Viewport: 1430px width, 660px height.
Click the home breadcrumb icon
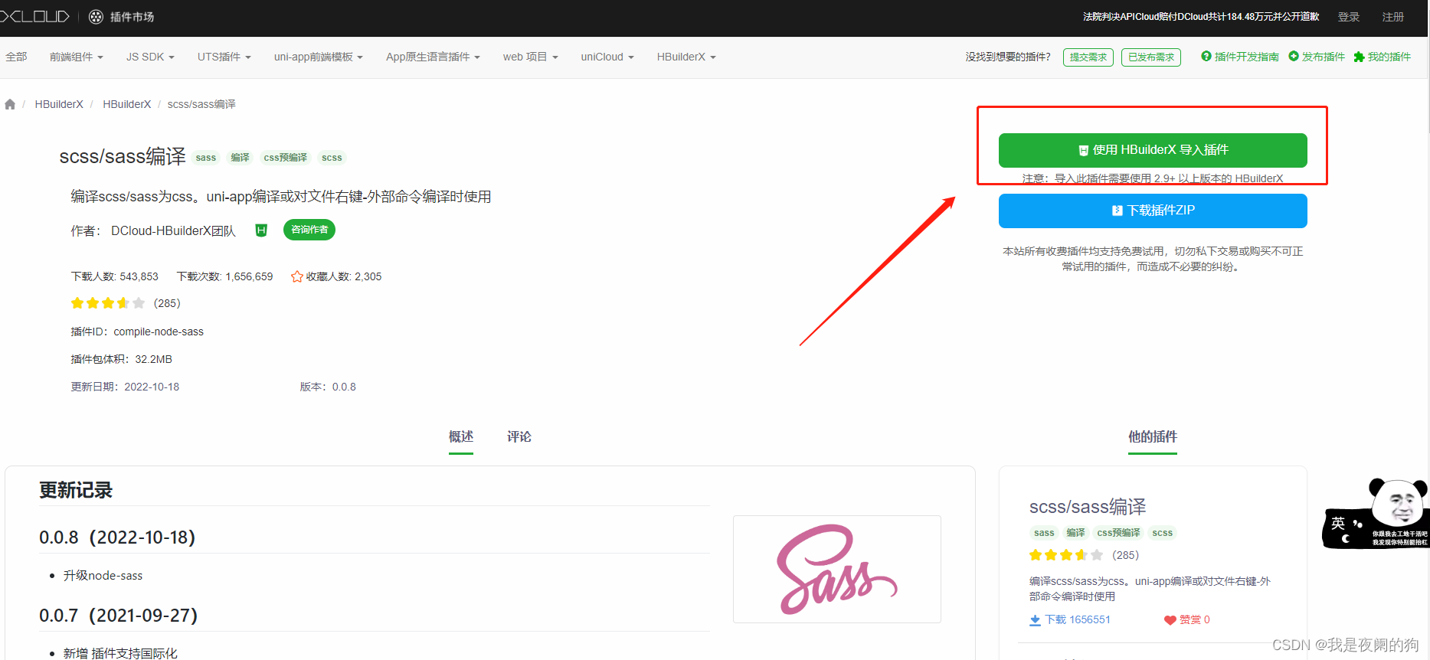(x=10, y=104)
